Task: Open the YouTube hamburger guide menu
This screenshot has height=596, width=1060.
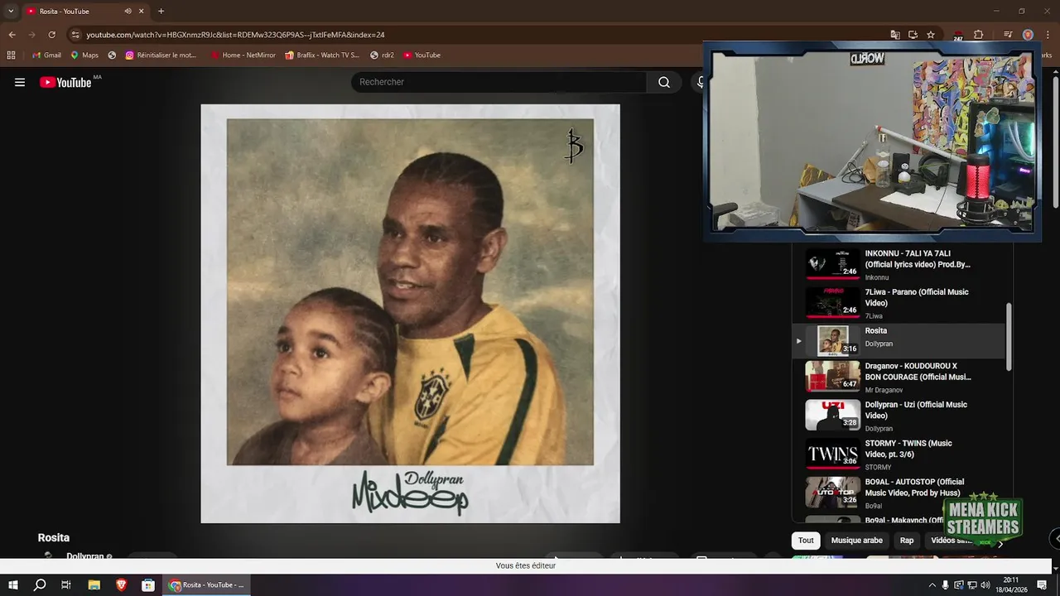Action: [x=20, y=82]
